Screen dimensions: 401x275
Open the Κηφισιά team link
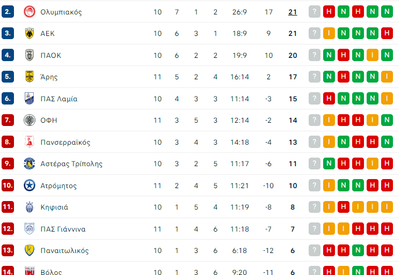coord(54,207)
